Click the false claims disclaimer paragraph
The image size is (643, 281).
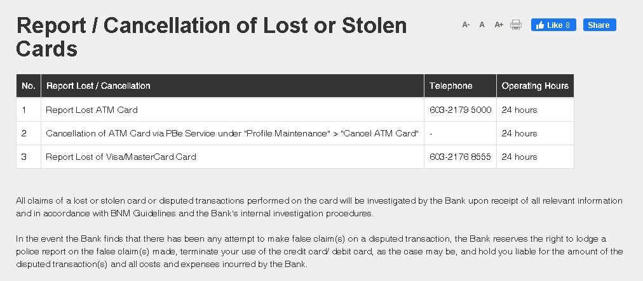coord(319,252)
